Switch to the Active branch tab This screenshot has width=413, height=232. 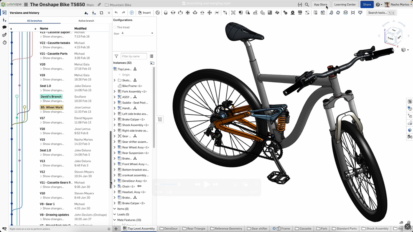coord(86,21)
